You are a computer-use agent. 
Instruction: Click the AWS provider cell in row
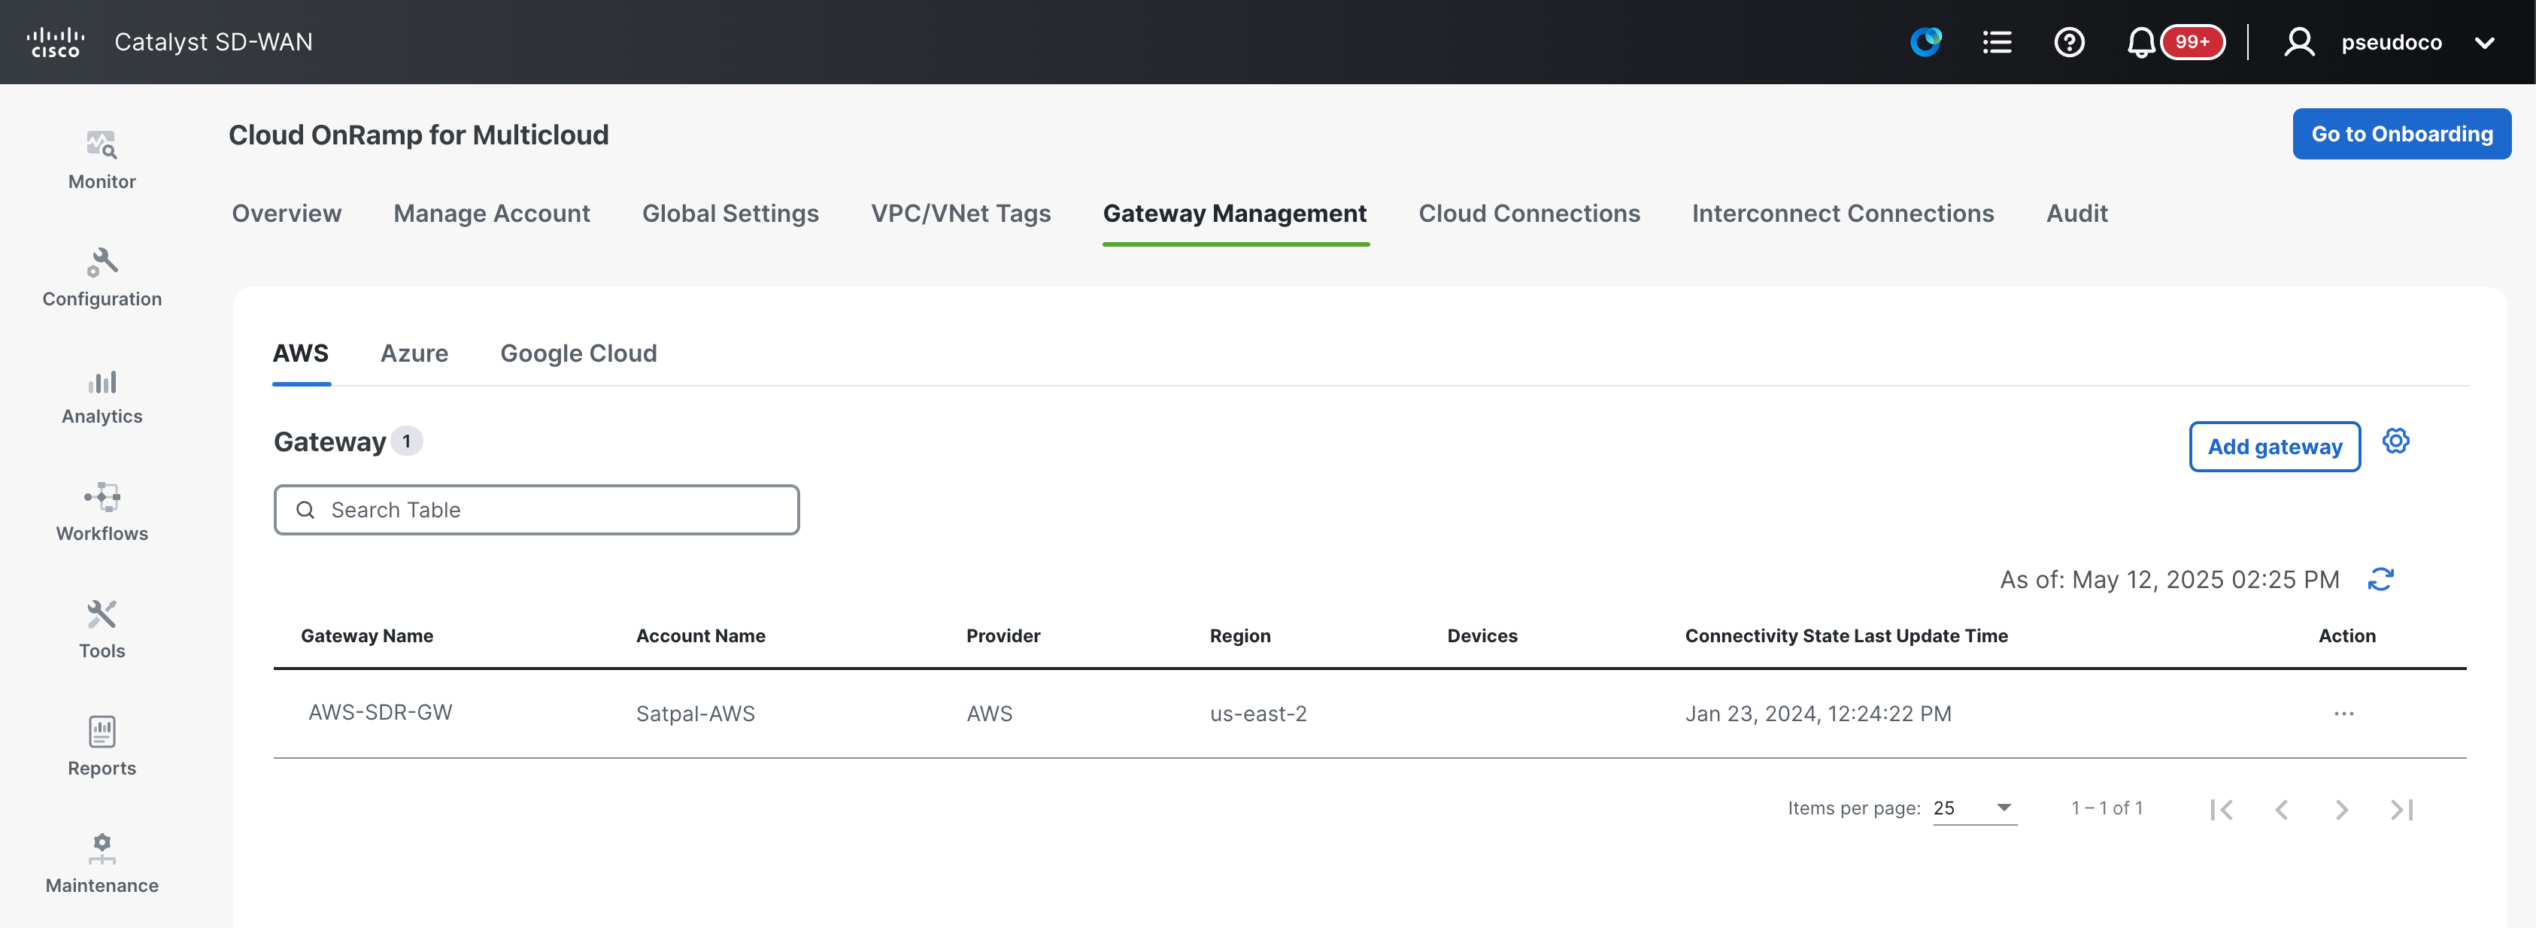[x=988, y=714]
